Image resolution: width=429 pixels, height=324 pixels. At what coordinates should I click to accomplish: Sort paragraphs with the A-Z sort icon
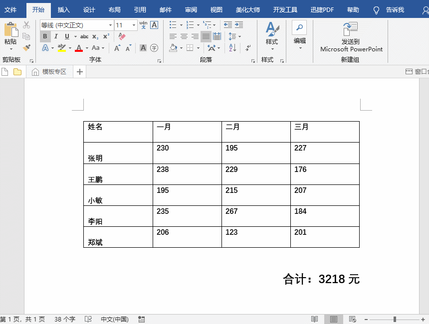point(231,47)
